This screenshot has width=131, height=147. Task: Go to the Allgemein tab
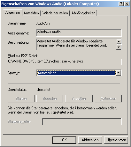(x=12, y=12)
